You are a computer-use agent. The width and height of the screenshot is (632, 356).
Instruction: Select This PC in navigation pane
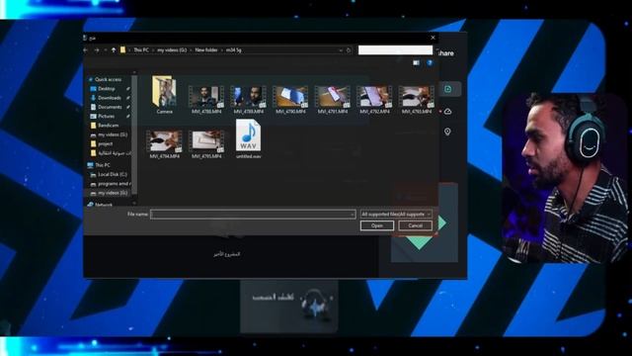[103, 165]
